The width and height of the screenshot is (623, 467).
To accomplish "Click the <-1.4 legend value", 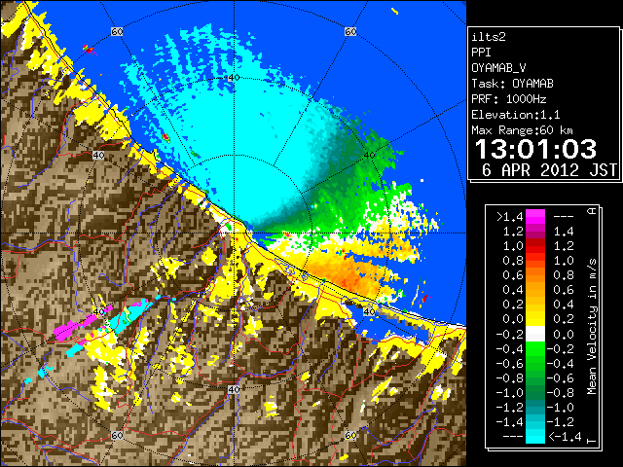I will click(x=565, y=437).
